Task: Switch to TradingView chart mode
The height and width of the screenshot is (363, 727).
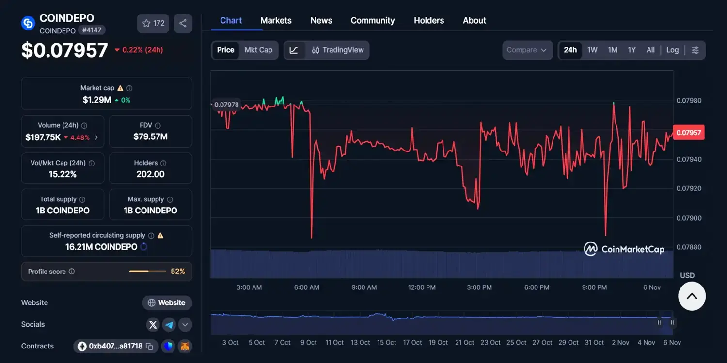Action: click(x=338, y=50)
